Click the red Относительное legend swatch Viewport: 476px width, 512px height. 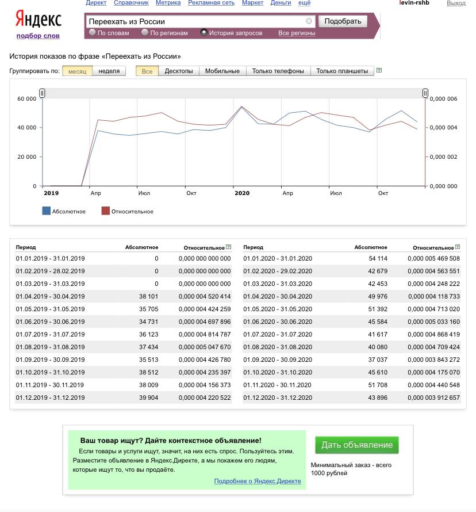pyautogui.click(x=105, y=211)
